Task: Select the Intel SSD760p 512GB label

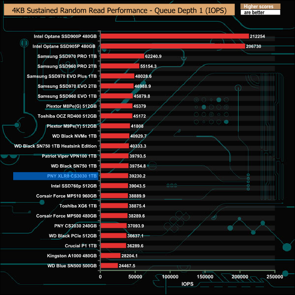Action: [x=74, y=186]
